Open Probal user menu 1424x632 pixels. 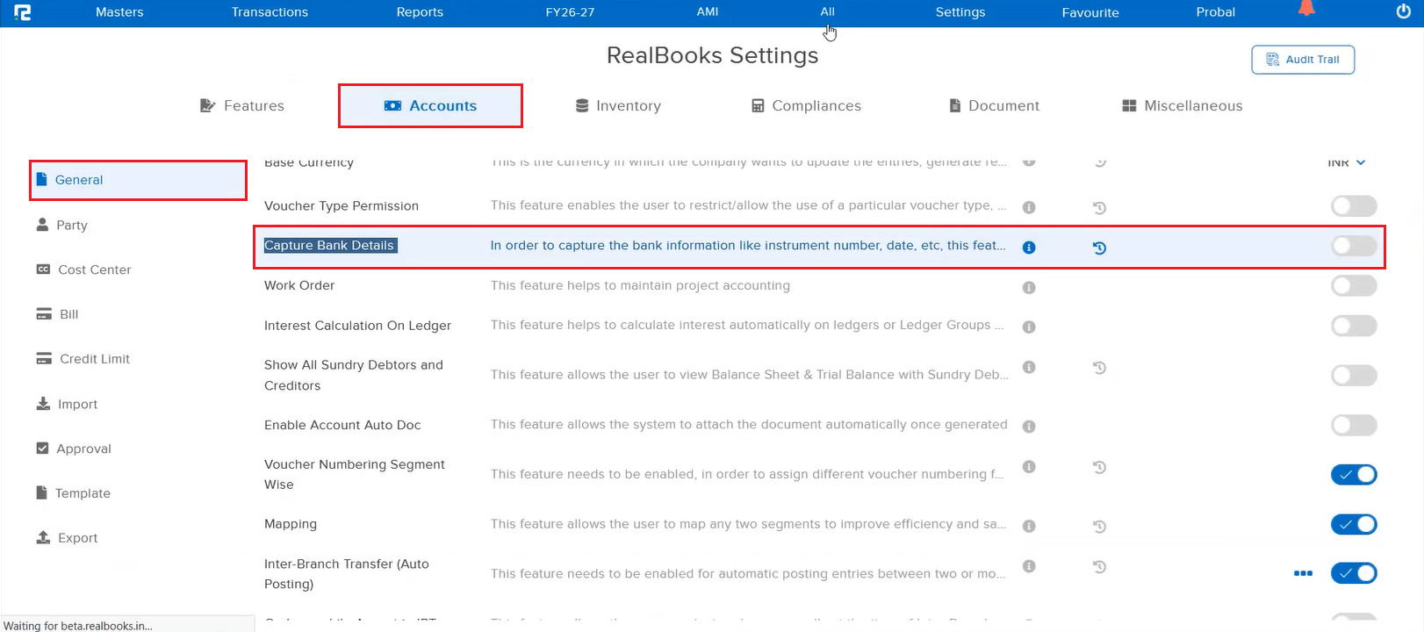click(1215, 12)
